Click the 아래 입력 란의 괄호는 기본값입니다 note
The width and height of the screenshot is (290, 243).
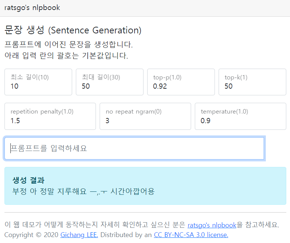(66, 56)
